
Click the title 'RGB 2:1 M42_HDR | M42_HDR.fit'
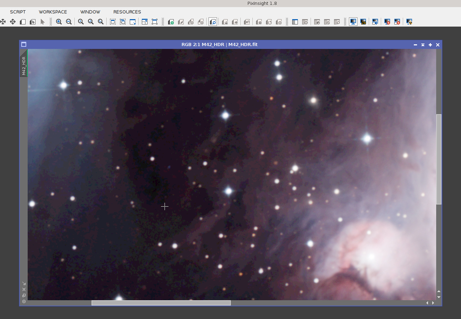(x=220, y=45)
